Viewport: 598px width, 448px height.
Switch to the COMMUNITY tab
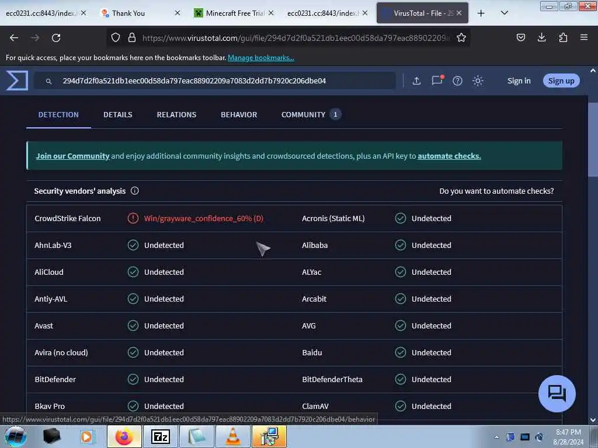(311, 115)
